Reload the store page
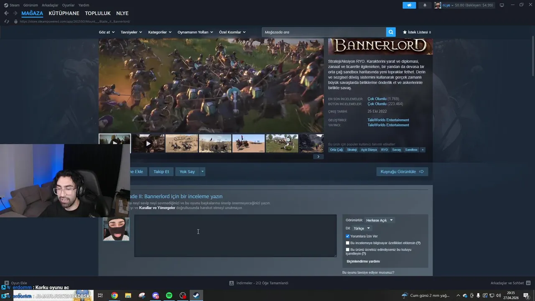The height and width of the screenshot is (301, 535). [6, 21]
